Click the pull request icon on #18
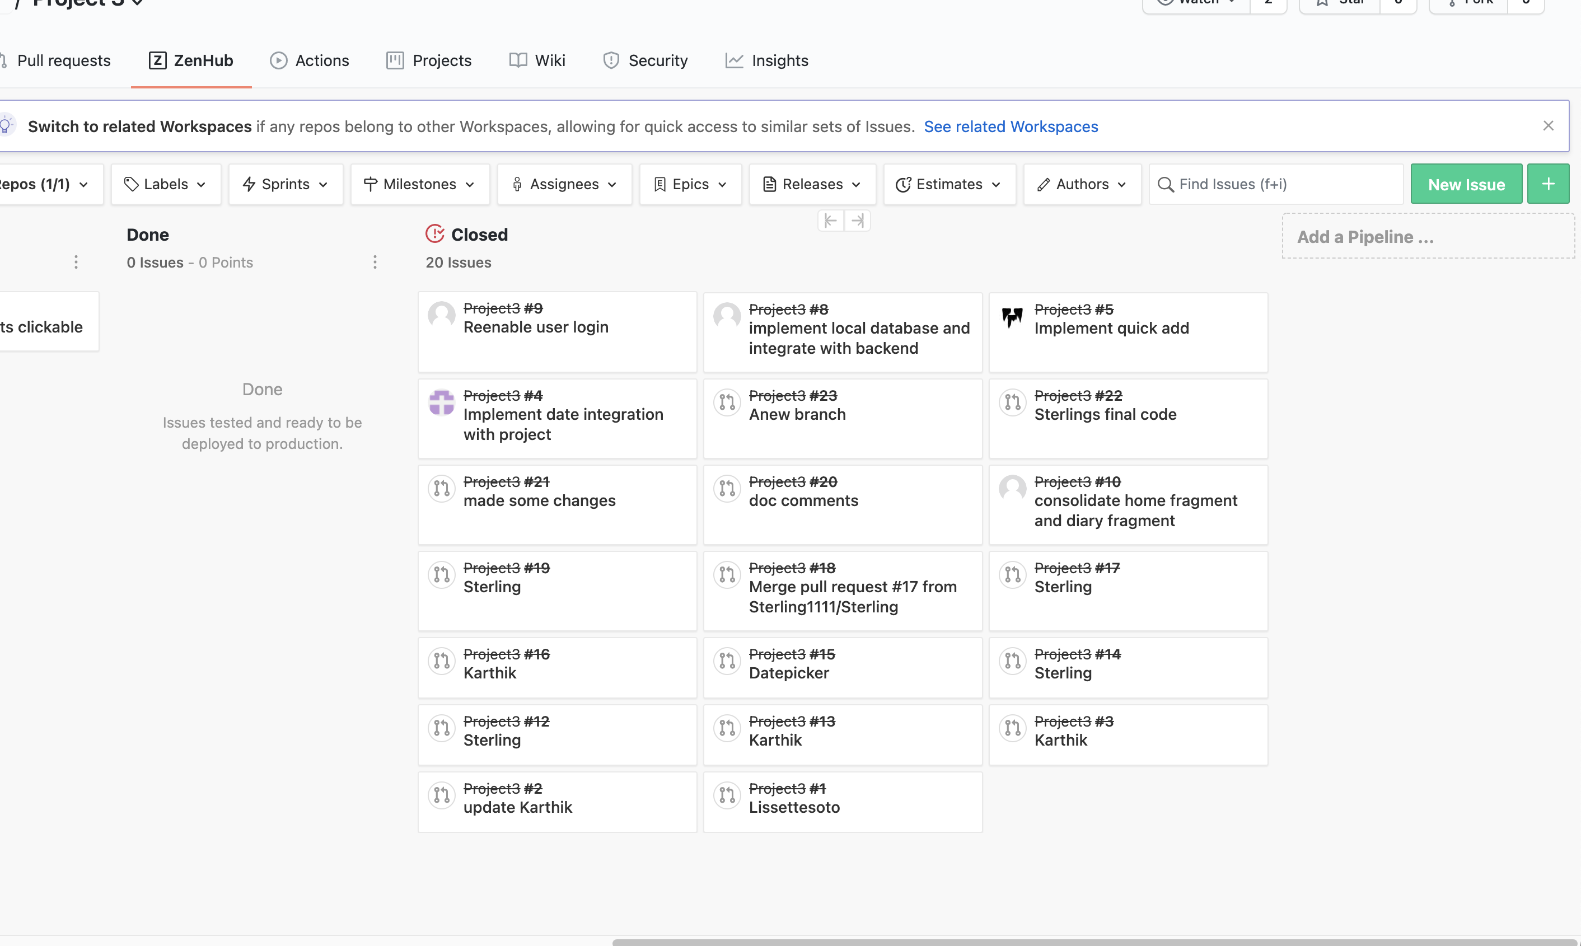1581x946 pixels. coord(727,574)
